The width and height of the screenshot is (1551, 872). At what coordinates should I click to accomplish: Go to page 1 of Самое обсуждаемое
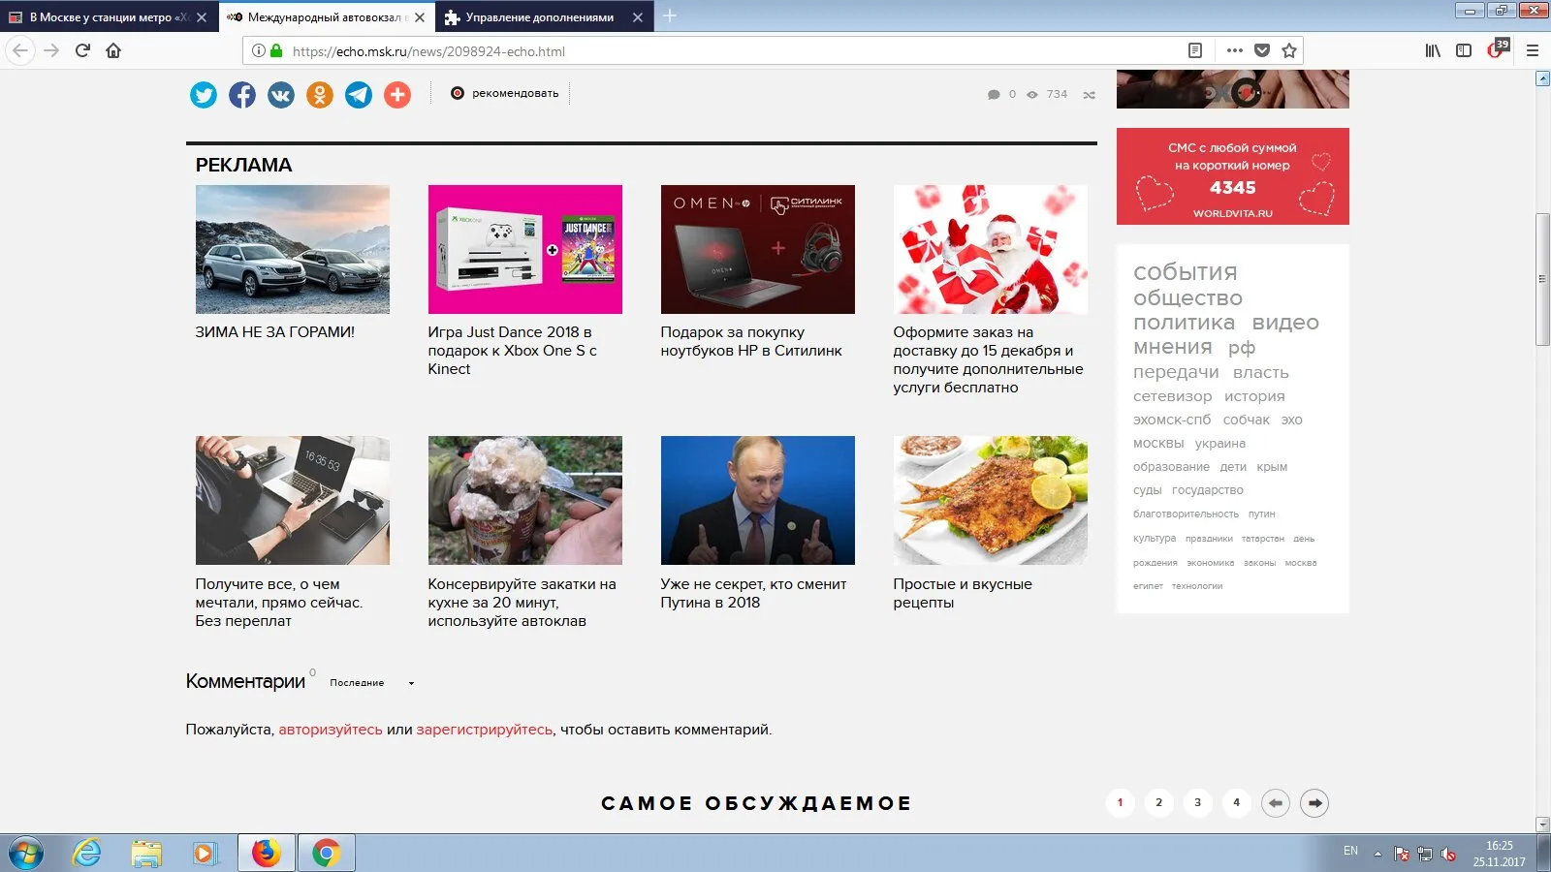(1121, 803)
